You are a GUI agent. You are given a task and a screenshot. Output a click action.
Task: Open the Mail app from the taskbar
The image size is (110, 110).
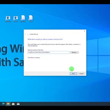click(x=18, y=104)
